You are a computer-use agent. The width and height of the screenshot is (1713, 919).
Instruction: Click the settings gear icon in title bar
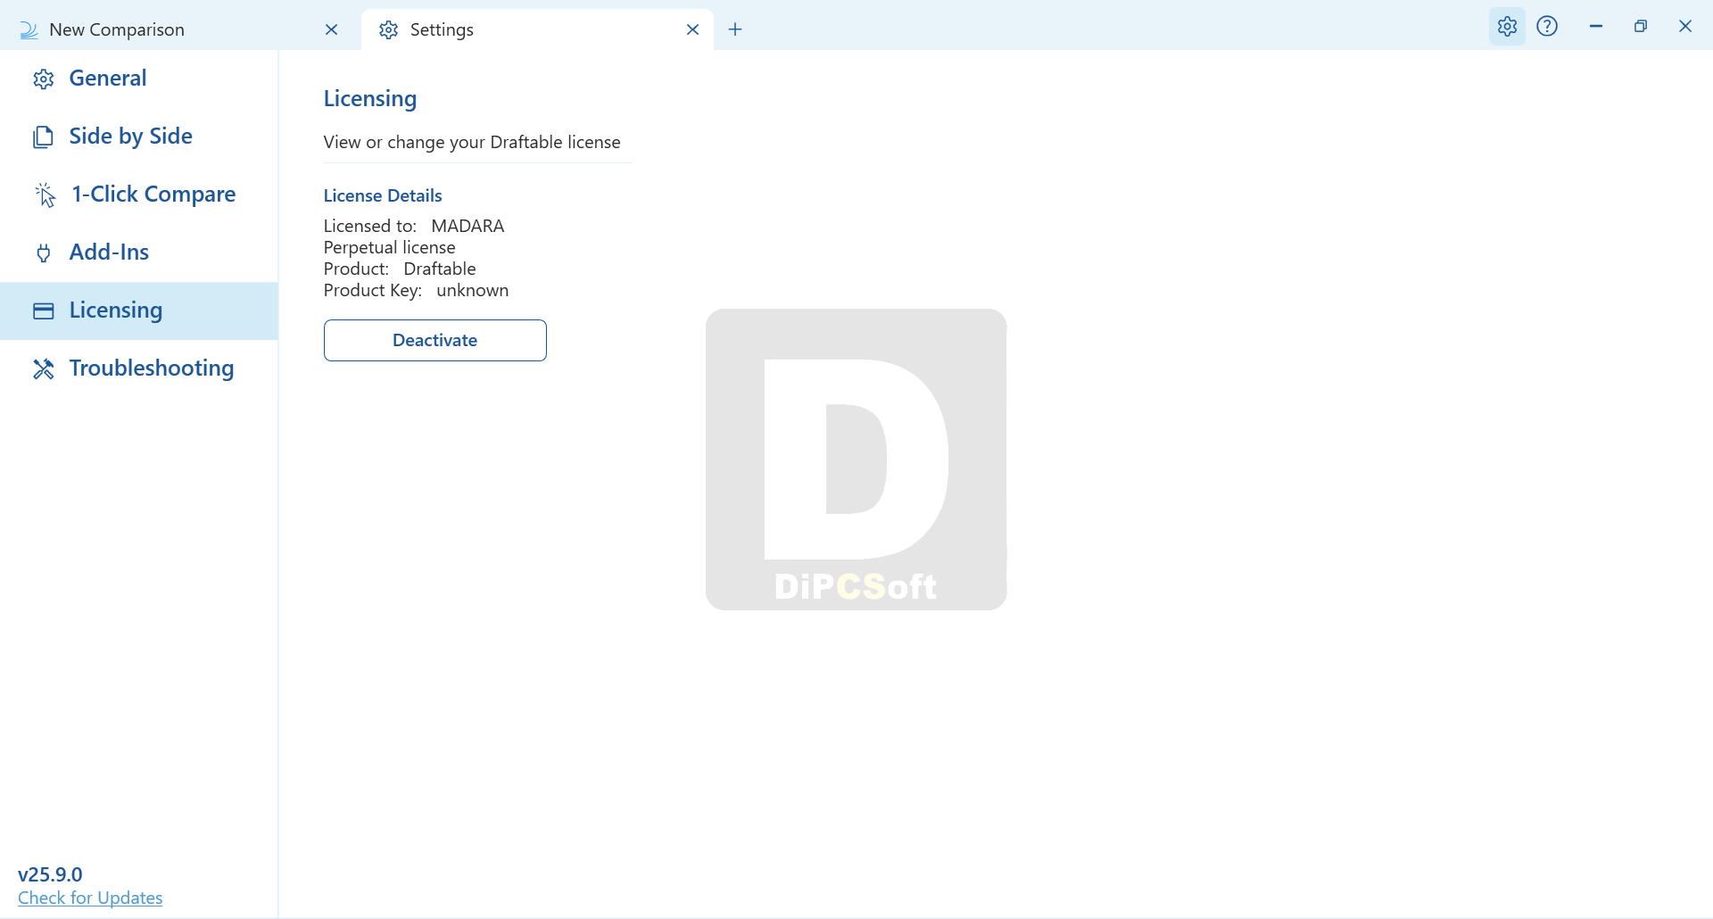[x=1507, y=26]
